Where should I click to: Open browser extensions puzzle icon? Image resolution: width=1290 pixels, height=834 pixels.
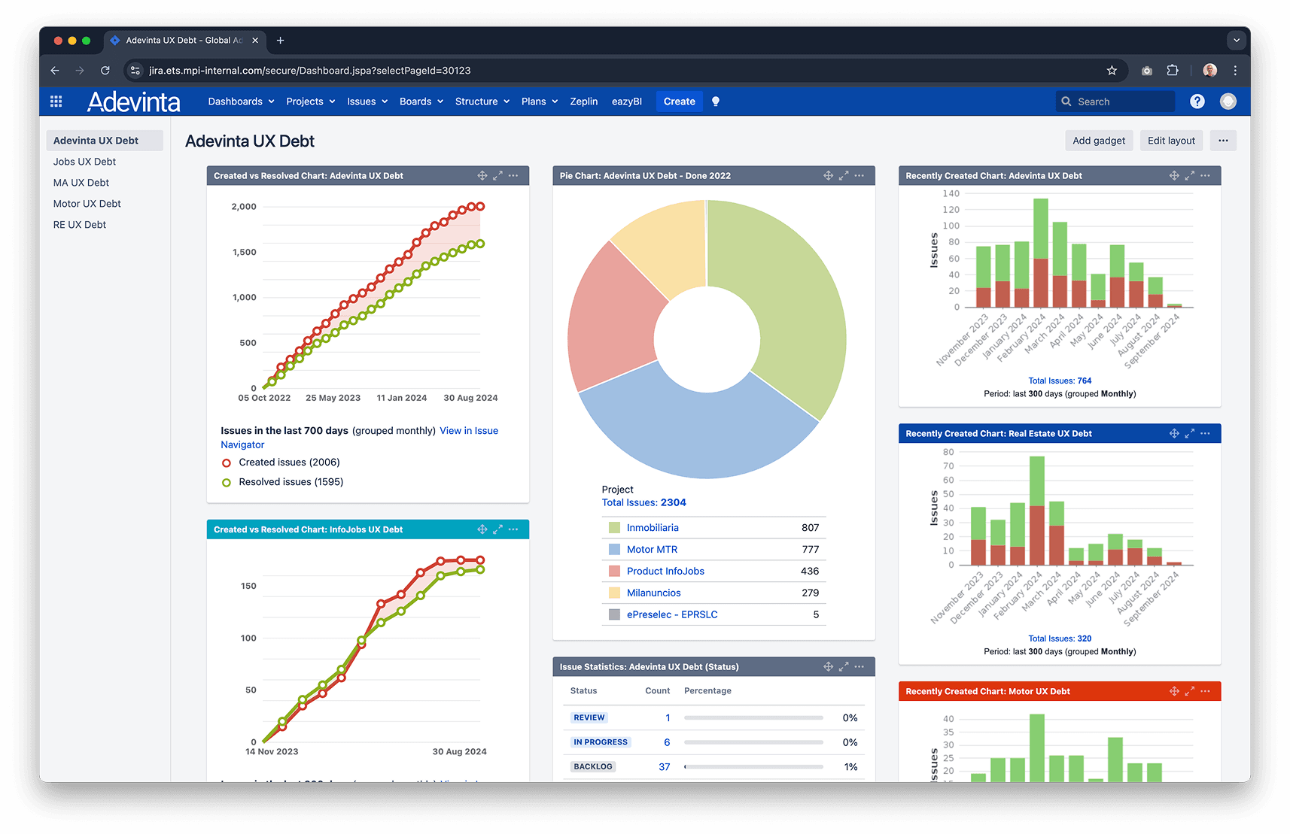click(1173, 71)
